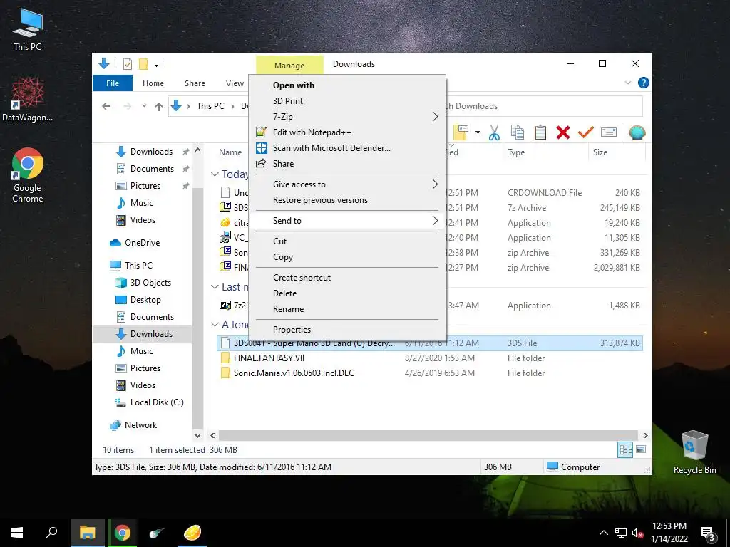Unpin Documents from Quick access pin

click(186, 169)
